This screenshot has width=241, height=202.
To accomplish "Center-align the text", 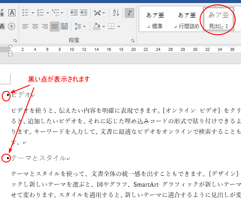I will click(x=35, y=26).
